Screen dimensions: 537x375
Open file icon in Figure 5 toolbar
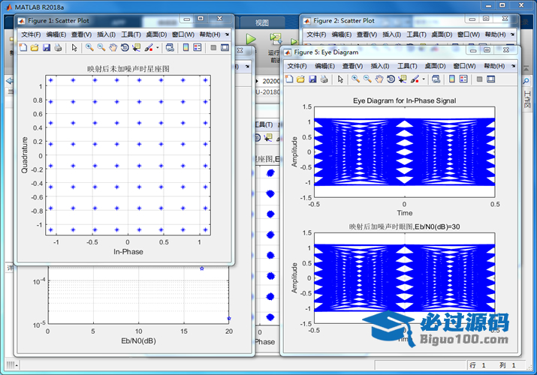point(301,79)
